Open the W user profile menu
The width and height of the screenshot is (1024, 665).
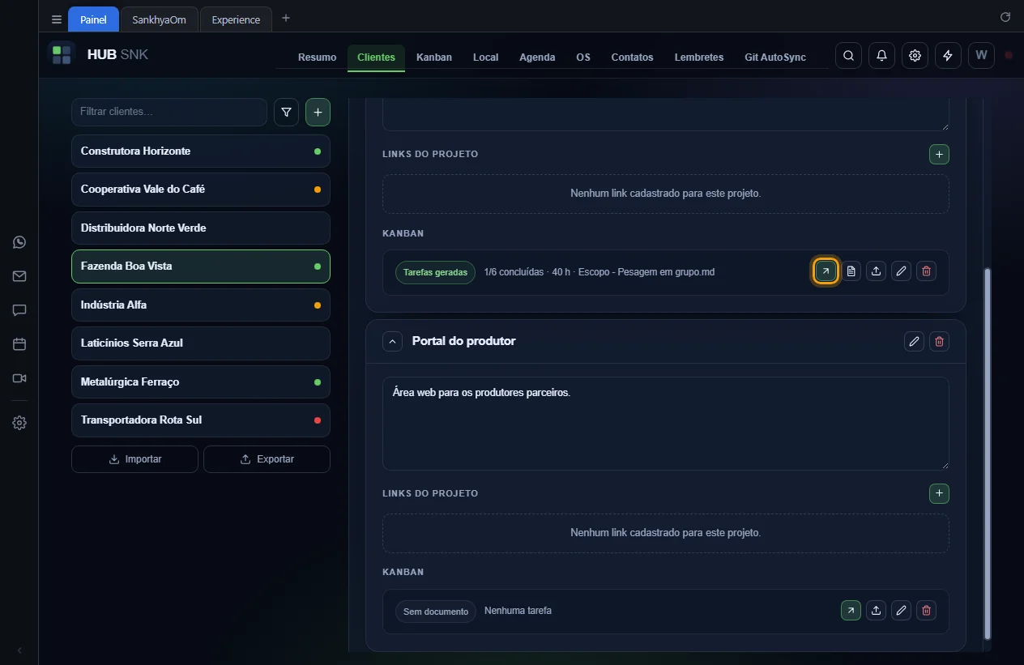point(981,56)
